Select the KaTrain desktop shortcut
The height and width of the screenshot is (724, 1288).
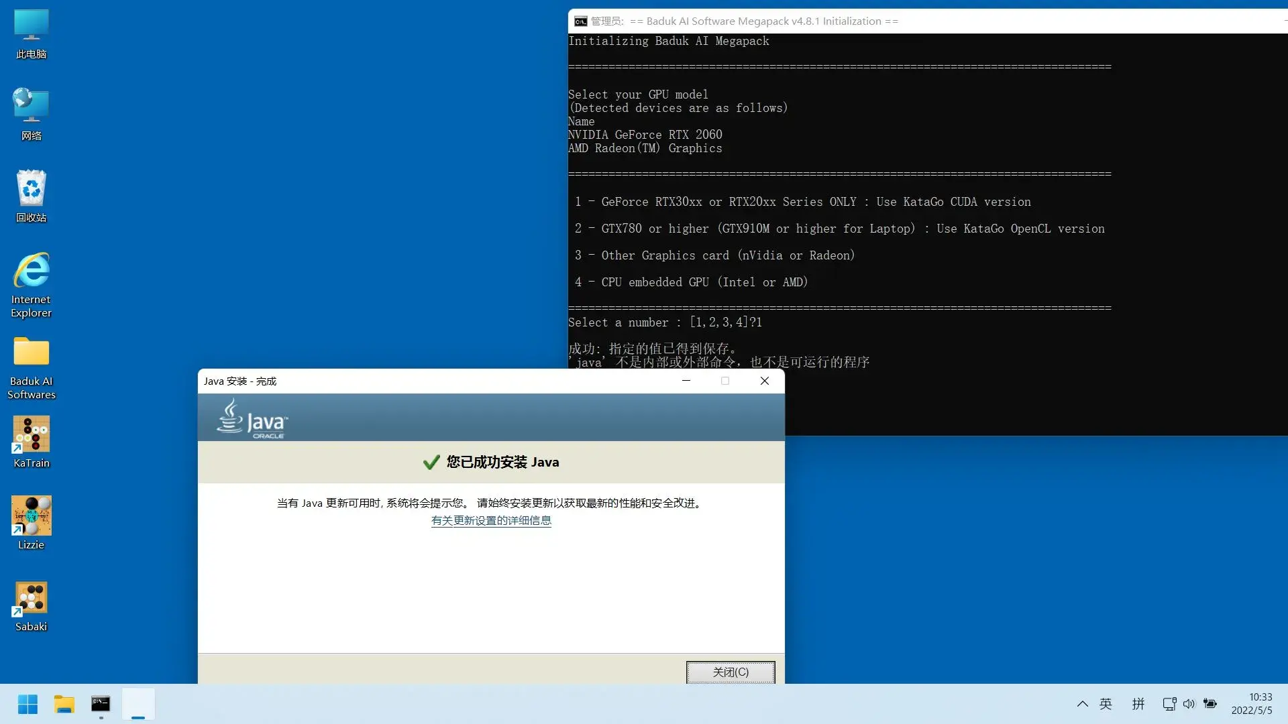(x=31, y=442)
